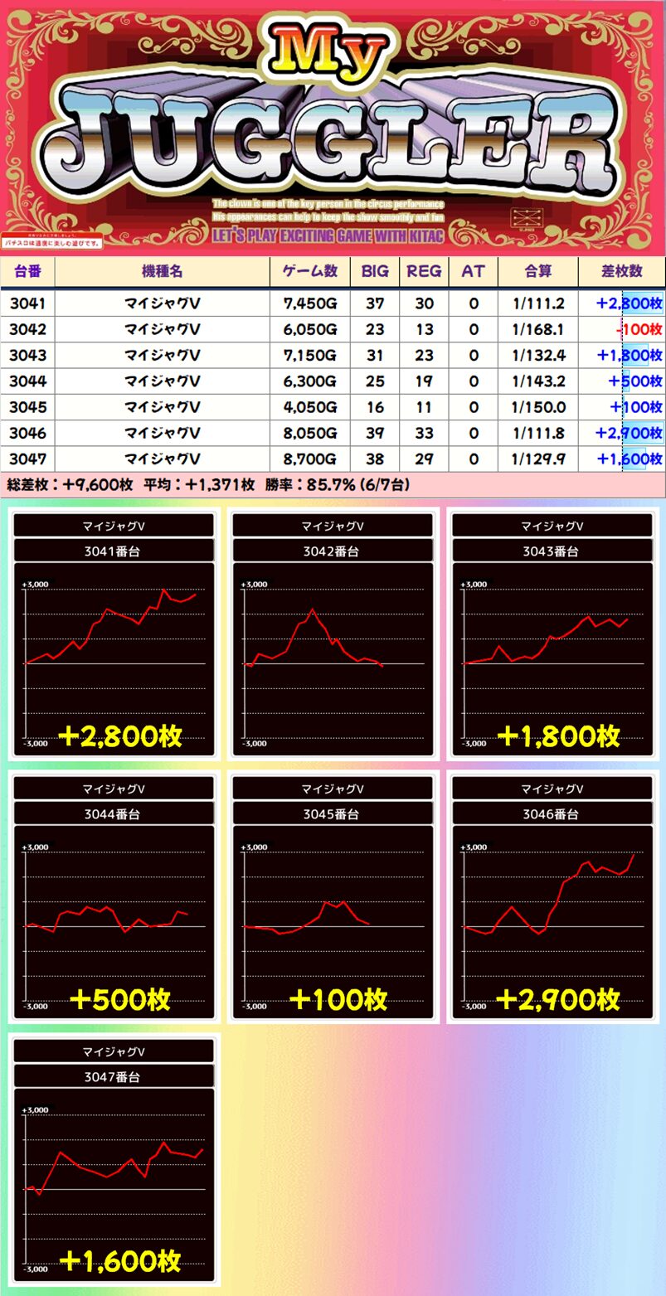Select the BIG column header

coord(375,271)
